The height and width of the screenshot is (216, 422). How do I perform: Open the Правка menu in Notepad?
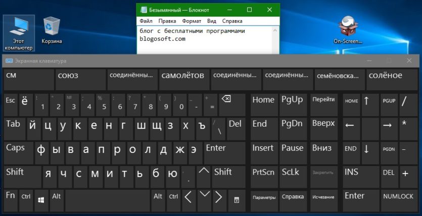click(167, 21)
